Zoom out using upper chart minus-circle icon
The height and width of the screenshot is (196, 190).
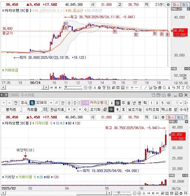click(x=85, y=88)
